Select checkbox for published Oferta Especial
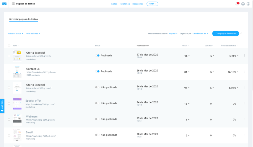The image size is (253, 147). click(9, 56)
